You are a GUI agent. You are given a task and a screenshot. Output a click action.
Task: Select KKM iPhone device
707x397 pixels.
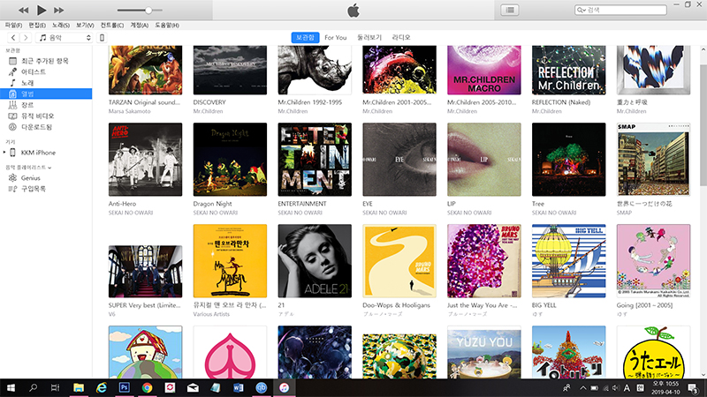(38, 153)
